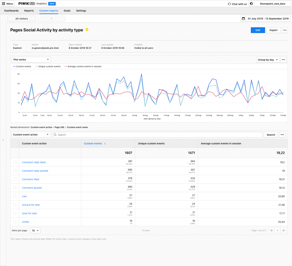The height and width of the screenshot is (266, 292).
Task: Click the yellow info icon beside the report title
Action: click(86, 29)
